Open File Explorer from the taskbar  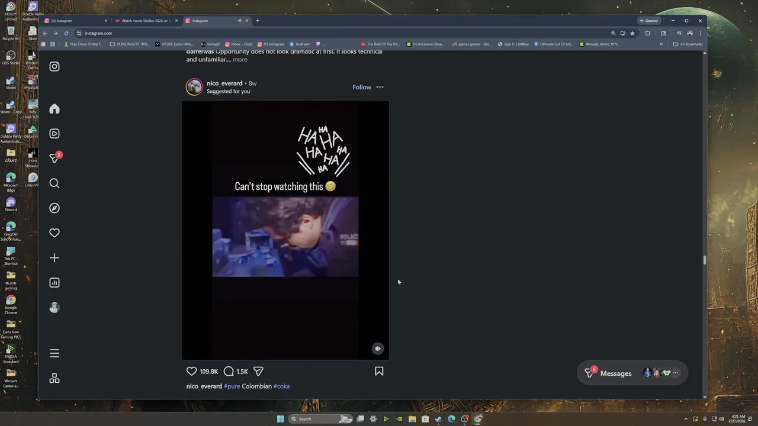[412, 419]
